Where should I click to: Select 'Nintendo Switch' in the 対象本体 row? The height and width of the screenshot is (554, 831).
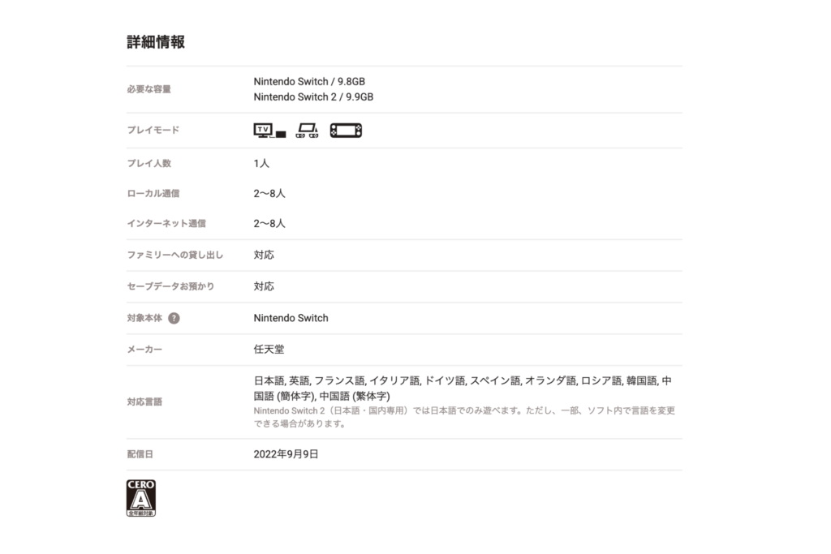(x=291, y=318)
